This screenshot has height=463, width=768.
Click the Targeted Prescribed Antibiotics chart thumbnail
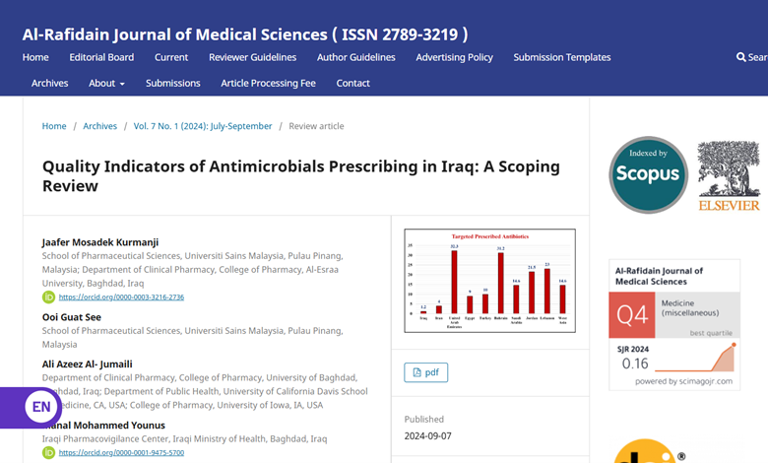point(489,281)
